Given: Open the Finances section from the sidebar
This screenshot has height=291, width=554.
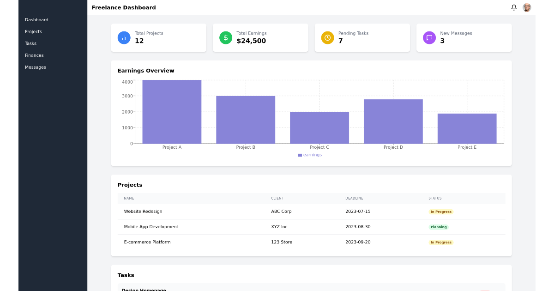Looking at the screenshot, I should tap(34, 55).
